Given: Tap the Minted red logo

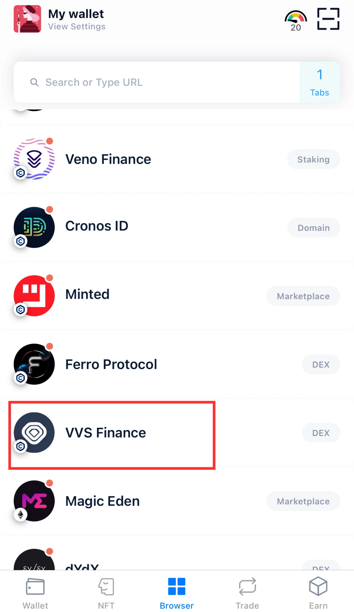Looking at the screenshot, I should (x=34, y=296).
